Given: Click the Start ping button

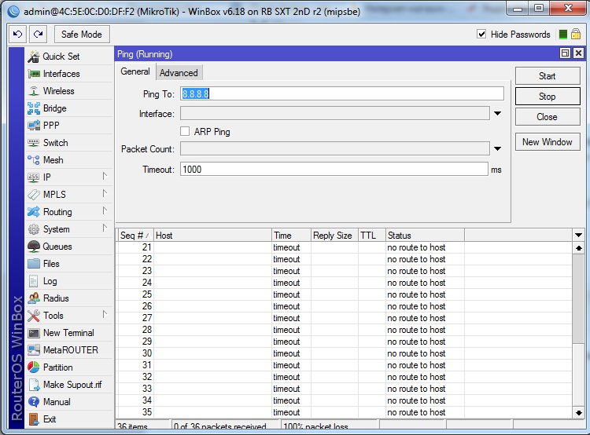Looking at the screenshot, I should tap(547, 76).
